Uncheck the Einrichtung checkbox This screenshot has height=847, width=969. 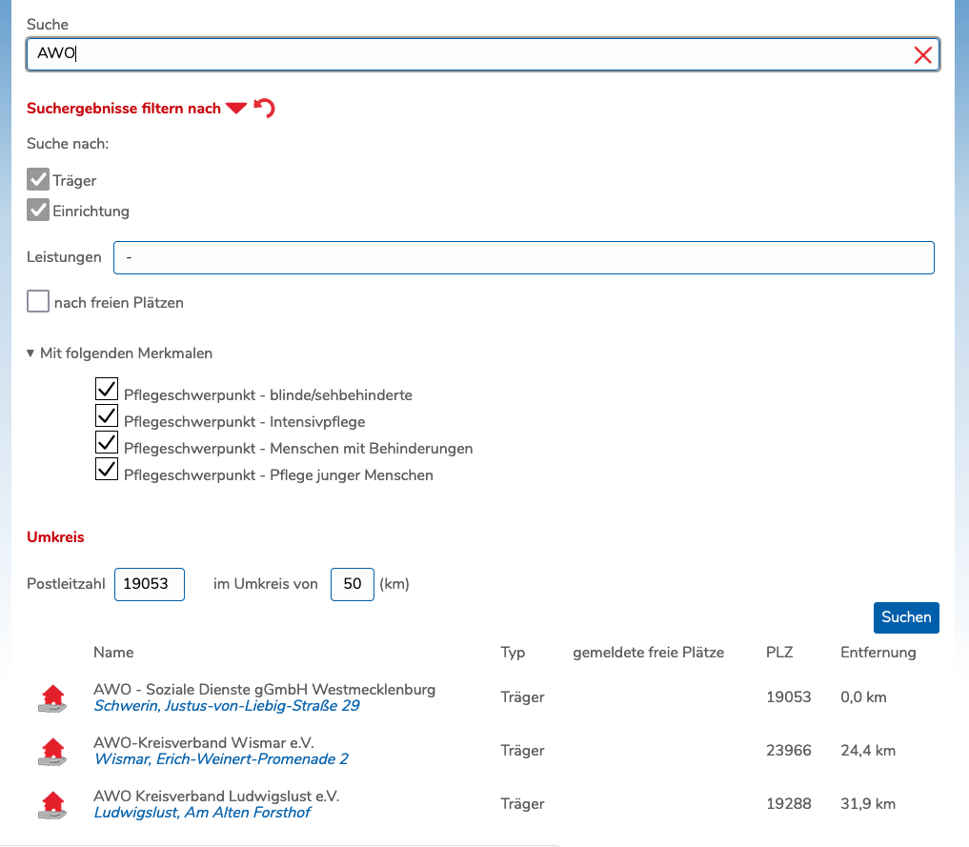pos(38,211)
